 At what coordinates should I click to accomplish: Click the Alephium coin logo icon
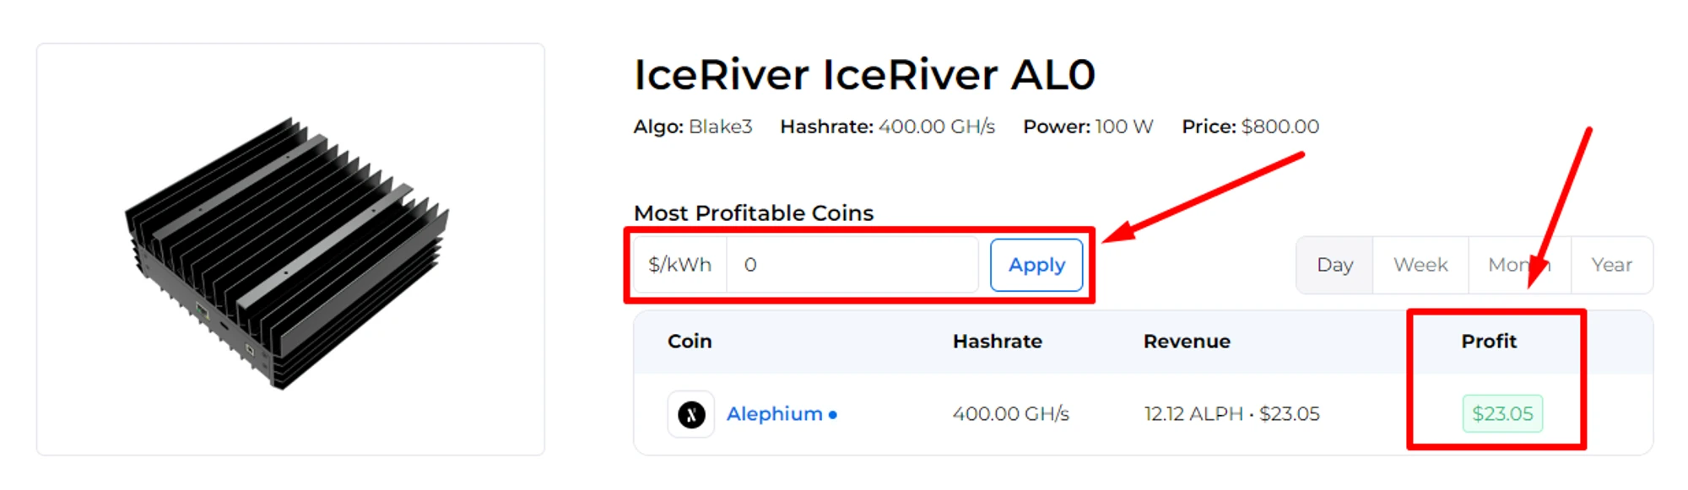click(691, 414)
